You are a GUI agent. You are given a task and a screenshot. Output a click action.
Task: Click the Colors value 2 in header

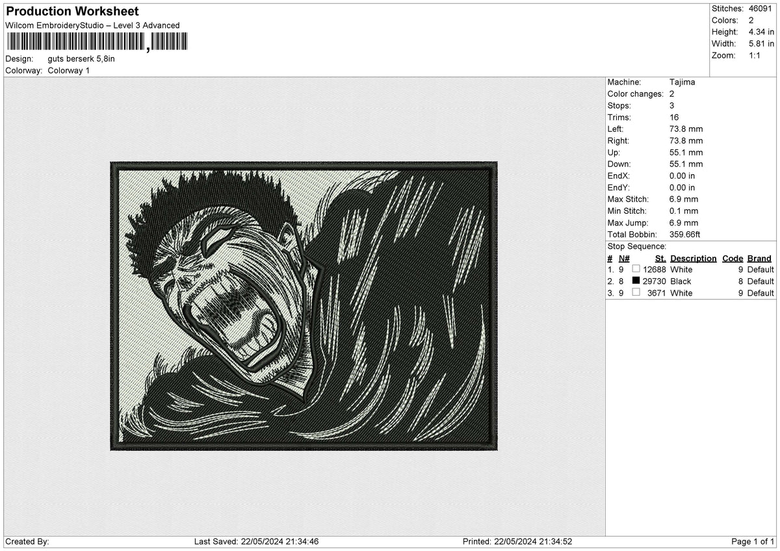click(751, 20)
